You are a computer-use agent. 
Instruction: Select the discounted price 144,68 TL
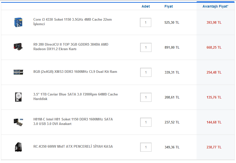pos(214,122)
